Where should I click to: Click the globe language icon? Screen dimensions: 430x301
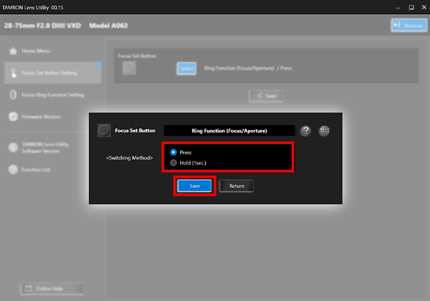324,131
